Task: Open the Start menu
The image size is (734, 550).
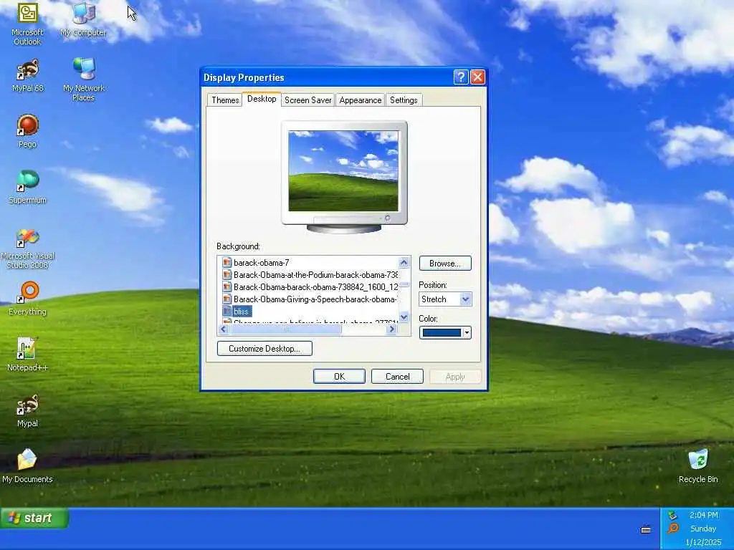Action: pyautogui.click(x=34, y=518)
